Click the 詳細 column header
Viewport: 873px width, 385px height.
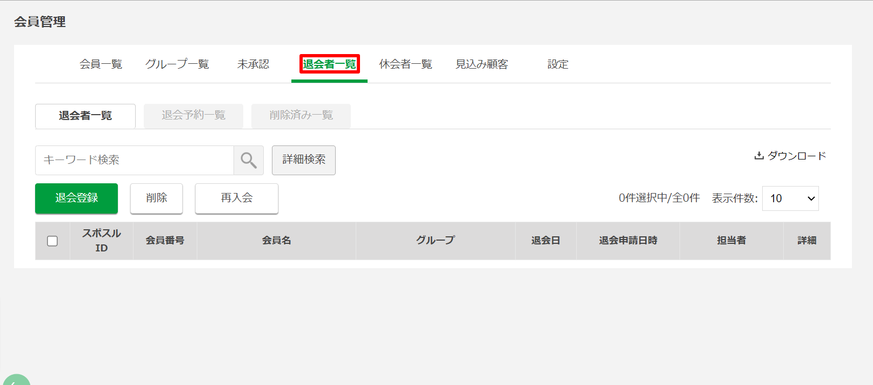point(807,241)
